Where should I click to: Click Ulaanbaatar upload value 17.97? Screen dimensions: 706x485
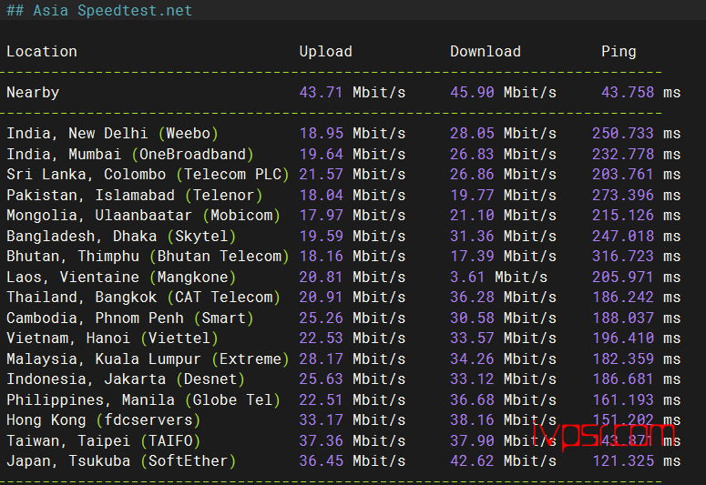click(x=321, y=215)
